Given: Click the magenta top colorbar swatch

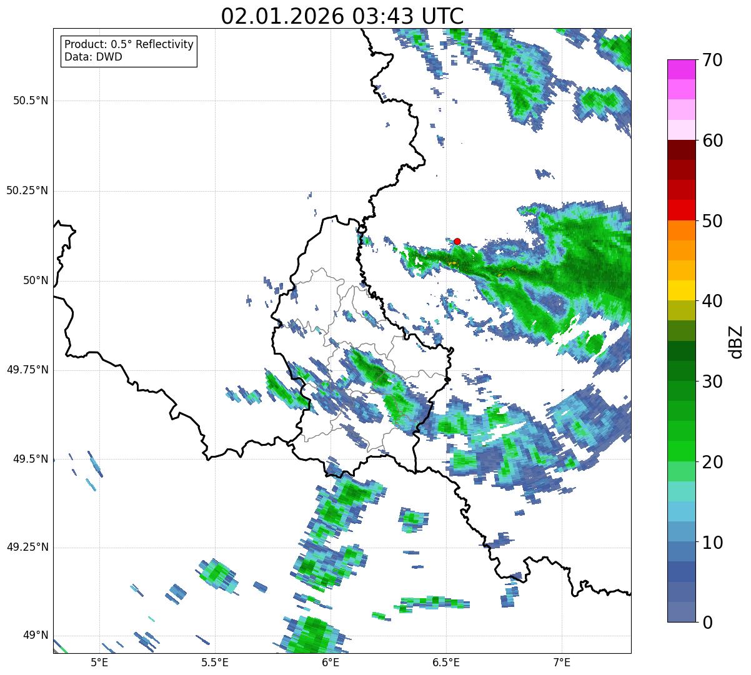Looking at the screenshot, I should [681, 69].
